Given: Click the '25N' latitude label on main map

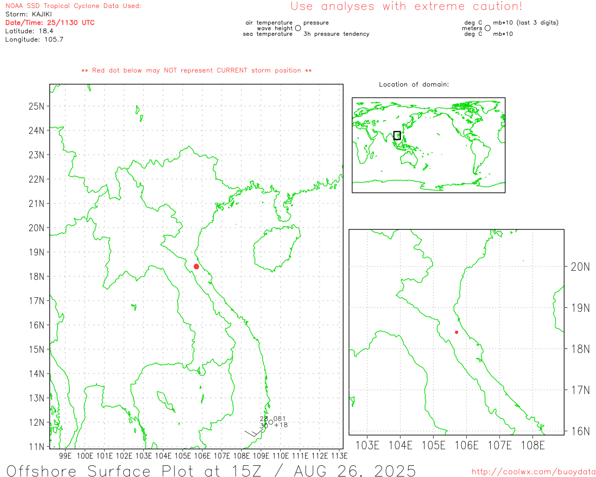Looking at the screenshot, I should pos(36,106).
